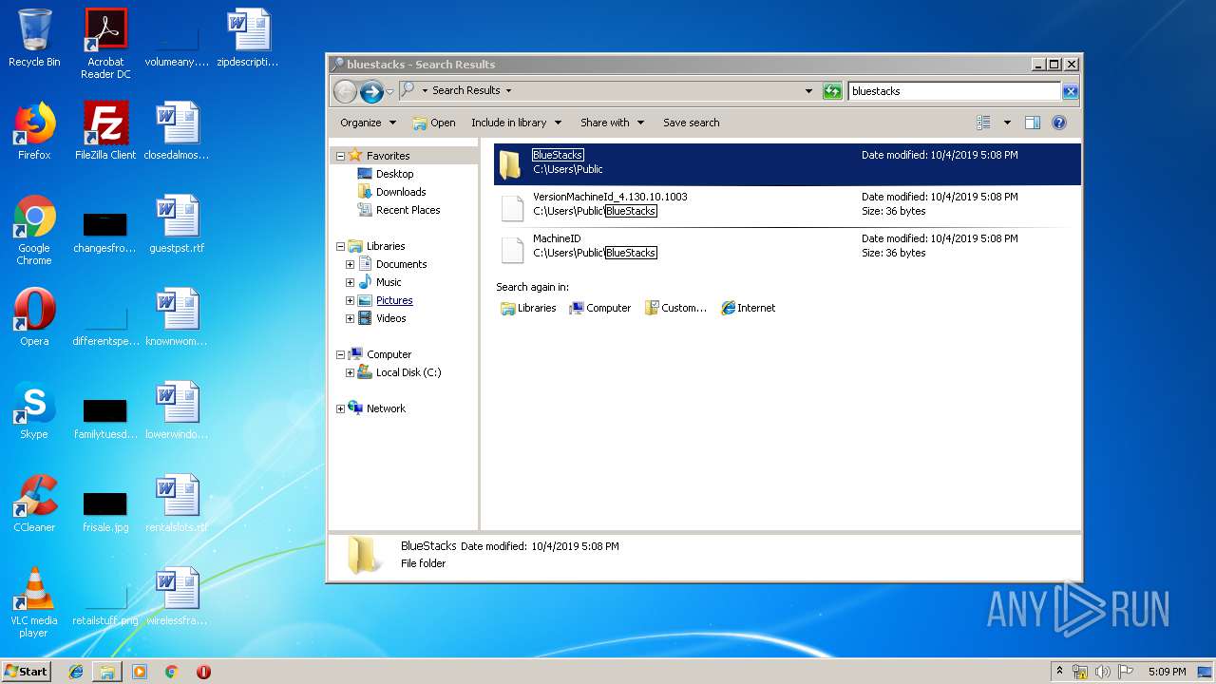Open view options dropdown arrow
Image resolution: width=1216 pixels, height=684 pixels.
(1007, 123)
